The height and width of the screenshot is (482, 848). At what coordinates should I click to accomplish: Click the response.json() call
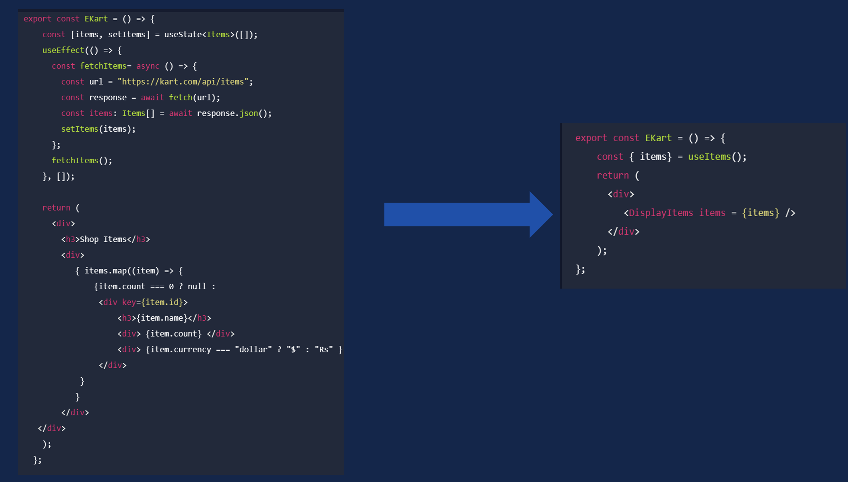[234, 113]
